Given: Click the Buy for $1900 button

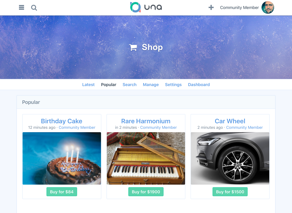Looking at the screenshot, I should point(146,192).
